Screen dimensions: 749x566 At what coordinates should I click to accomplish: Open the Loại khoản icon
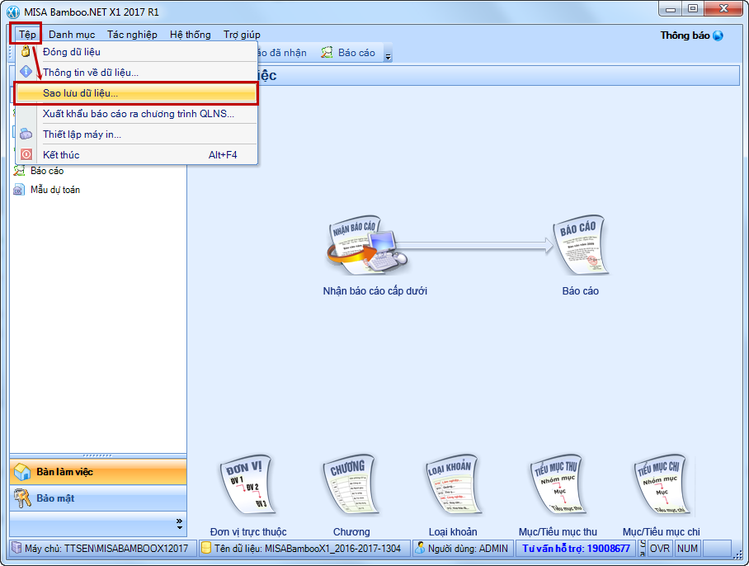click(453, 484)
